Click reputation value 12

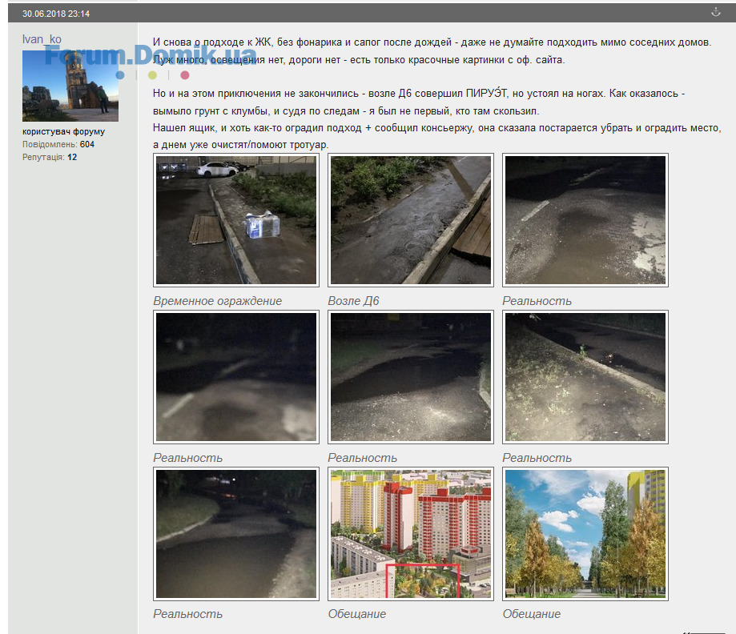(x=72, y=157)
